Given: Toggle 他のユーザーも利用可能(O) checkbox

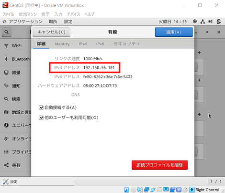Looking at the screenshot, I should point(41,118).
